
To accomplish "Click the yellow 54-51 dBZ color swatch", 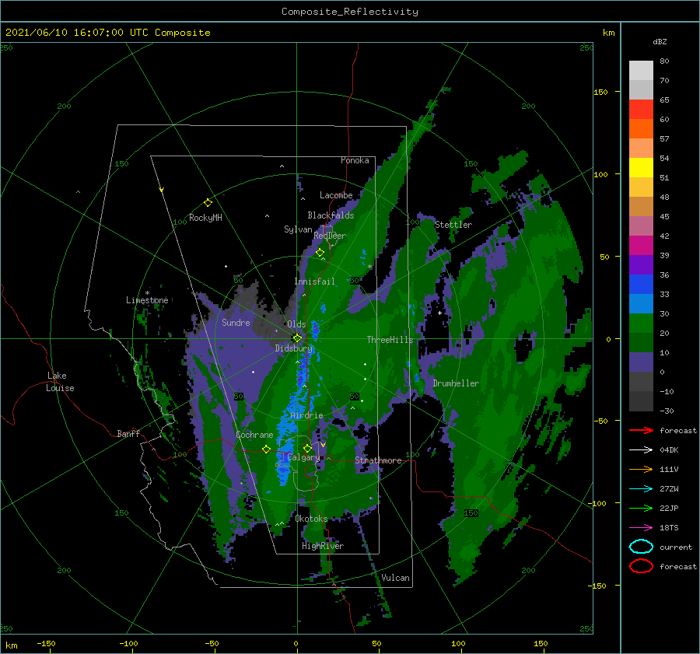I will pos(641,168).
